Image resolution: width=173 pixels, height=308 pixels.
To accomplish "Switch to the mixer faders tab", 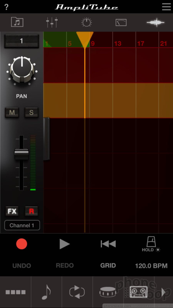I will [x=52, y=22].
